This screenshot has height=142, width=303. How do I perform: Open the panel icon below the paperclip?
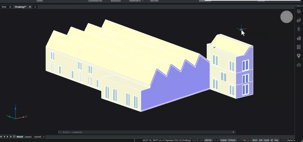tap(299, 38)
